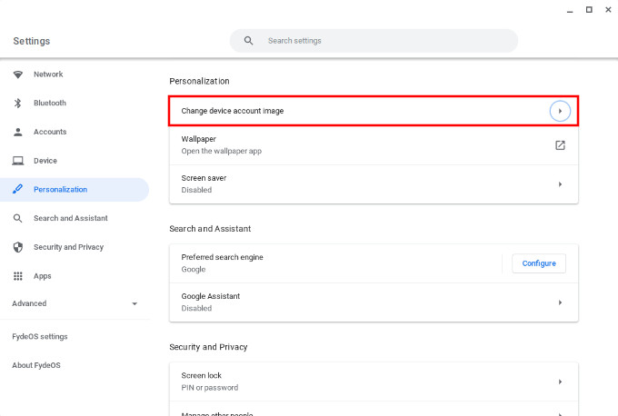This screenshot has width=618, height=416.
Task: Click the Accounts person icon
Action: pos(18,132)
